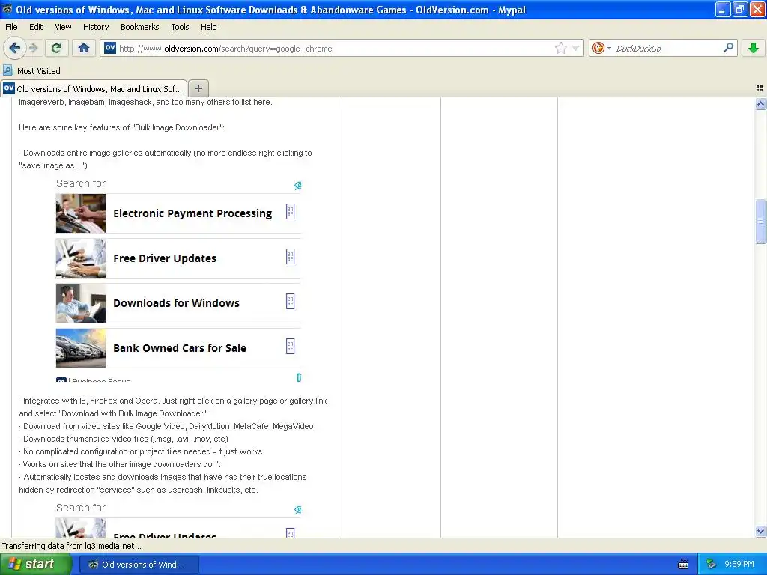
Task: Open the Bookmarks menu
Action: click(x=140, y=27)
